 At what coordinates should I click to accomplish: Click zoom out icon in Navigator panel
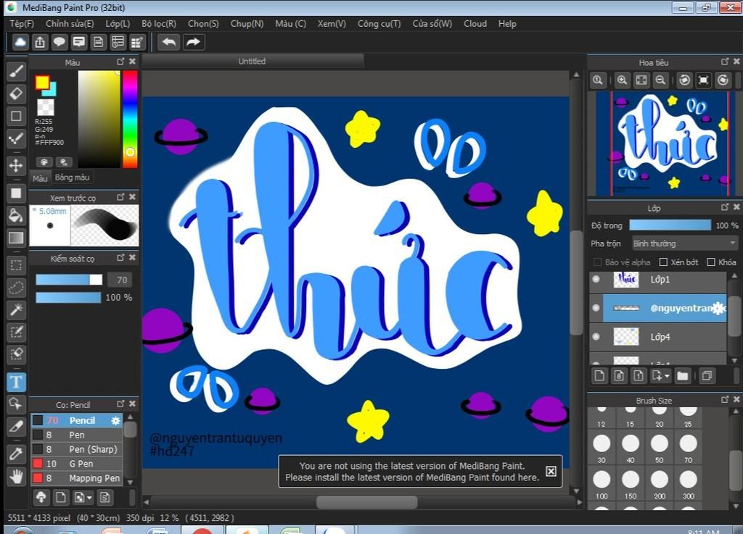(660, 80)
